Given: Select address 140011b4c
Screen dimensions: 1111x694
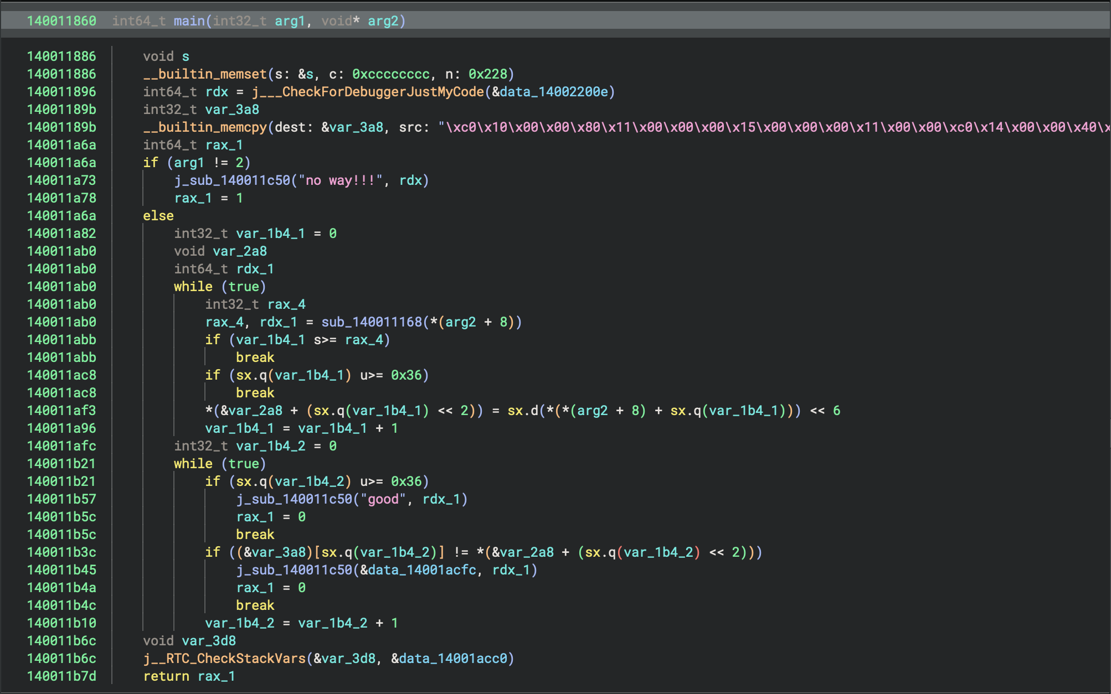Looking at the screenshot, I should (x=61, y=605).
